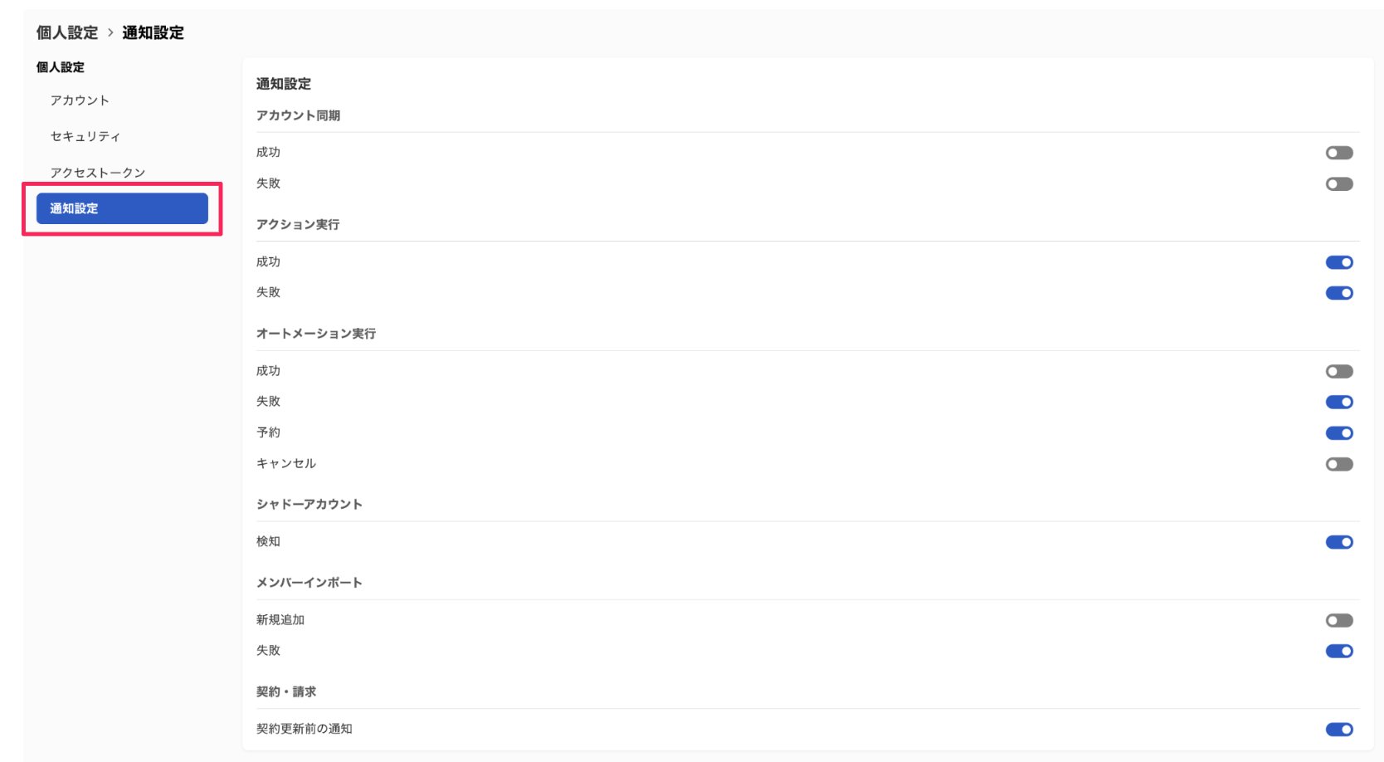Open the アクセストークン settings page

click(98, 172)
